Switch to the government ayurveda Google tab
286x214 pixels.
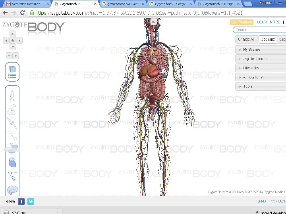pos(123,4)
